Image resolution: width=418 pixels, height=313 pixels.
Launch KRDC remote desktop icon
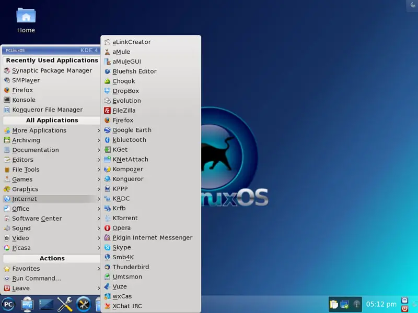click(x=107, y=199)
